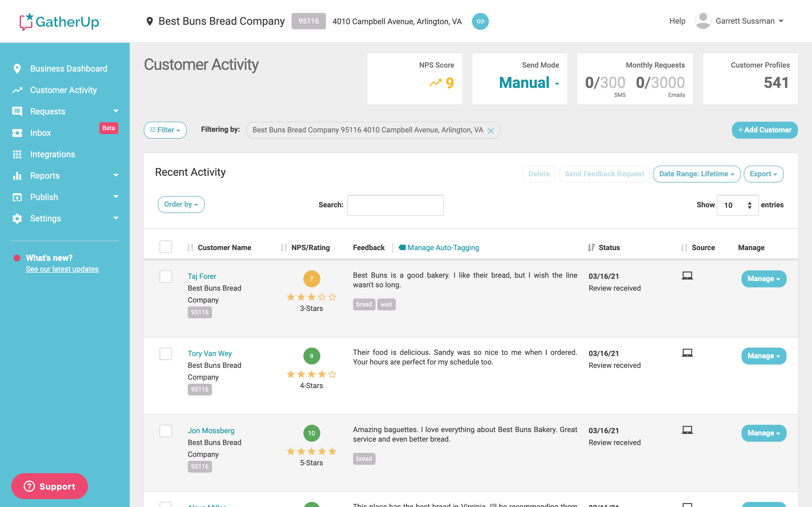This screenshot has width=812, height=507.
Task: Click inside the Search field
Action: pos(395,205)
